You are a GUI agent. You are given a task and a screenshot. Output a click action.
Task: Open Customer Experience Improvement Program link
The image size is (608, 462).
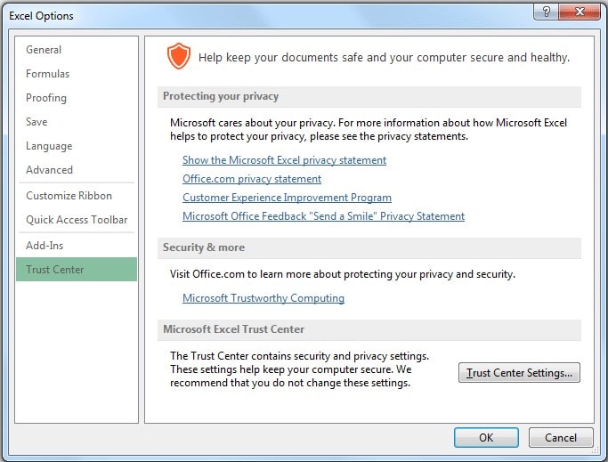coord(287,198)
